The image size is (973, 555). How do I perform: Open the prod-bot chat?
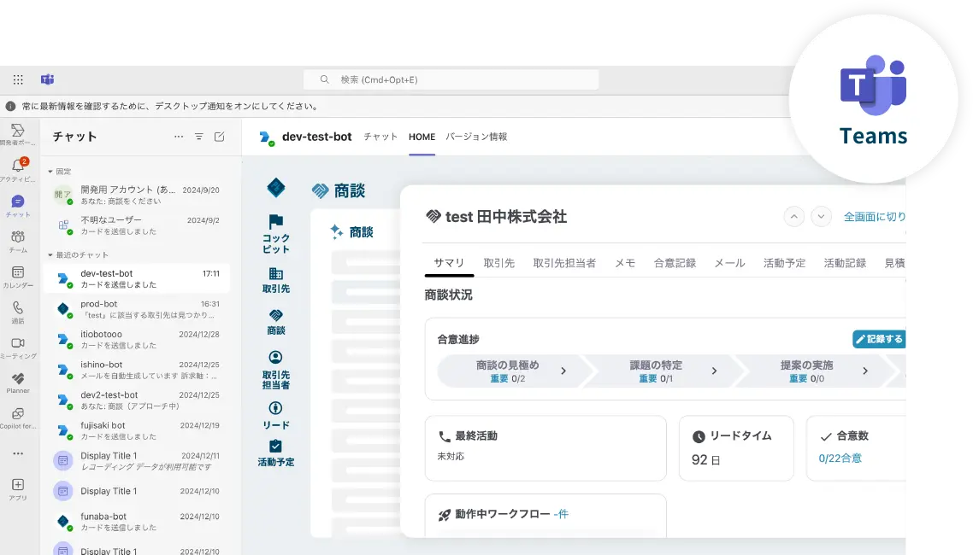click(137, 309)
